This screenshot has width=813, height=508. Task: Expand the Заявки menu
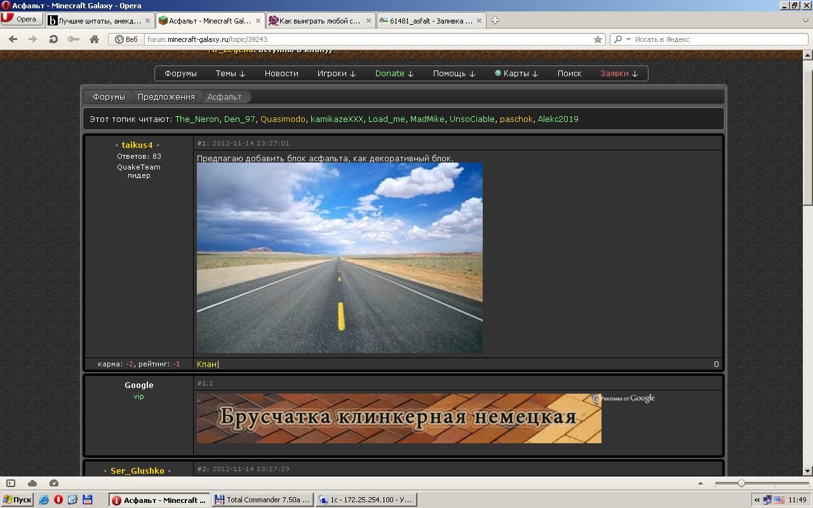point(619,73)
